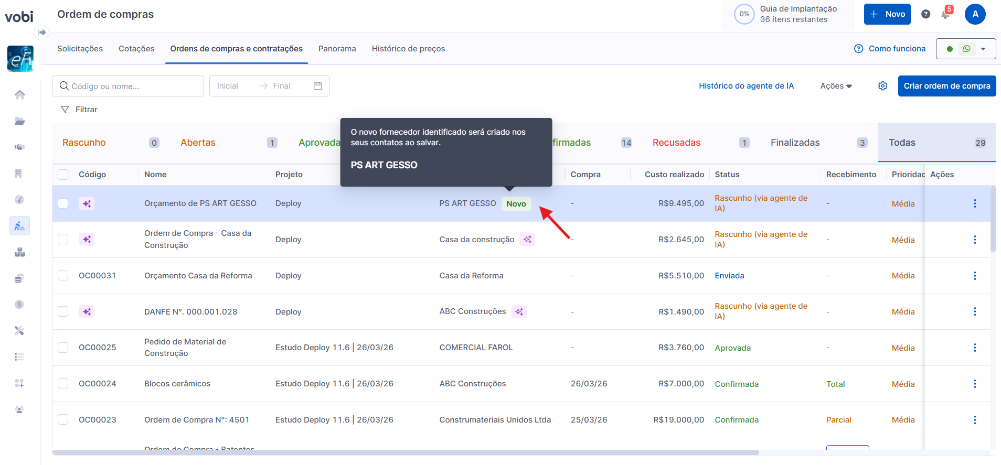
Task: Open three-dot actions for OC00031 row
Action: pyautogui.click(x=975, y=276)
